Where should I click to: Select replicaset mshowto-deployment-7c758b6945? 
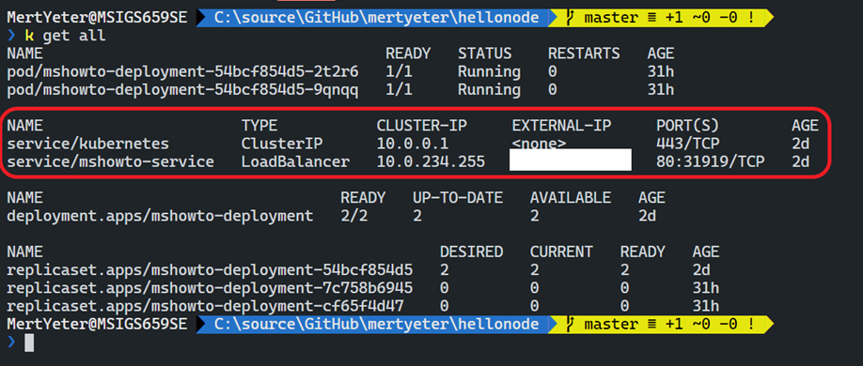(x=210, y=288)
